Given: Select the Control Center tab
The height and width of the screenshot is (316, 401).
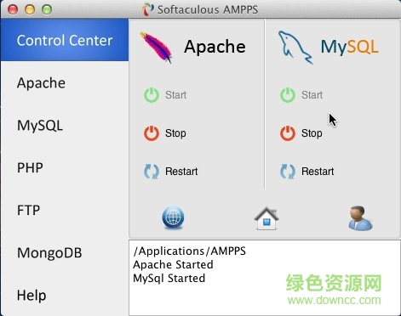Looking at the screenshot, I should [65, 40].
